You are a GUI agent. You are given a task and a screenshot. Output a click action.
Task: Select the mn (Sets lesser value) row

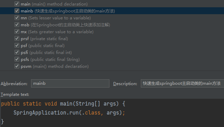(x=112, y=18)
